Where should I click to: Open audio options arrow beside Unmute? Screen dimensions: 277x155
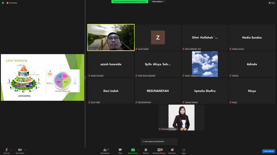(11, 150)
